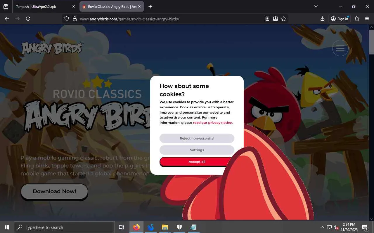This screenshot has width=374, height=233.
Task: Open the network status tray icon
Action: pos(329,227)
